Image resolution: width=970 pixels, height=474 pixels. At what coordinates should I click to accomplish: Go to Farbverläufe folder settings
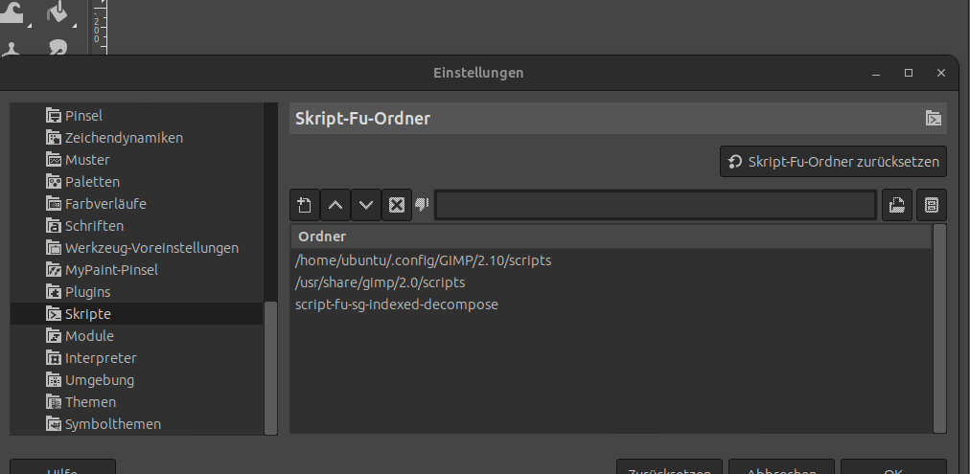pos(105,203)
